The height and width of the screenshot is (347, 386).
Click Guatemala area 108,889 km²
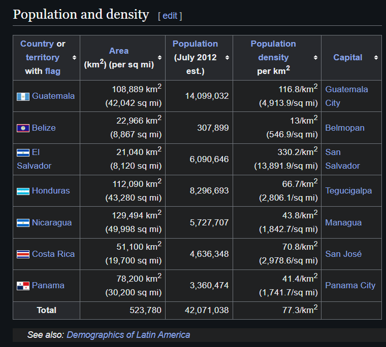click(x=137, y=89)
